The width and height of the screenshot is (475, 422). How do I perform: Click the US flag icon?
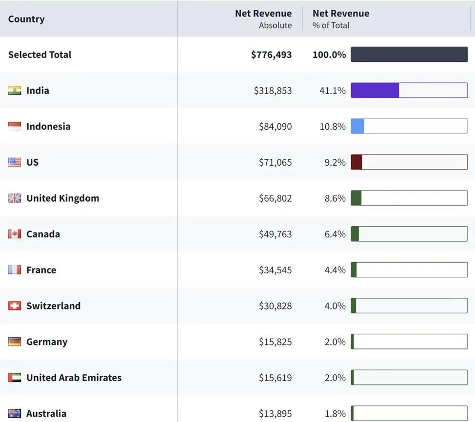pyautogui.click(x=15, y=162)
